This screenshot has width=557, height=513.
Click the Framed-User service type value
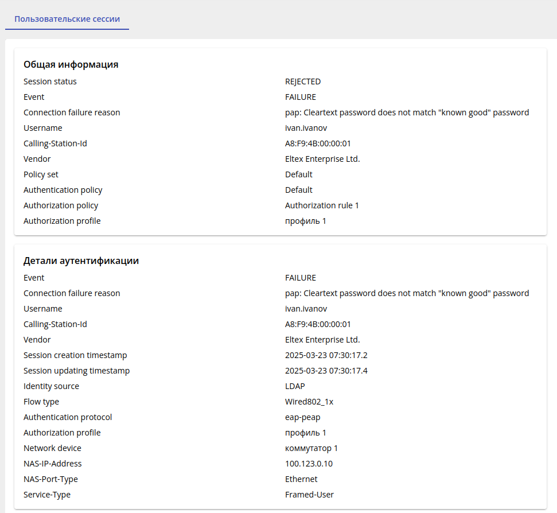coord(309,495)
